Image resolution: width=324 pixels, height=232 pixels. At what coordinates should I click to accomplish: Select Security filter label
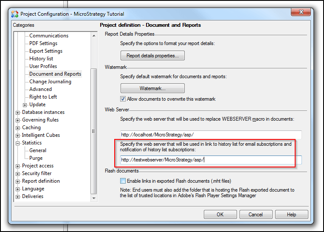pyautogui.click(x=37, y=173)
